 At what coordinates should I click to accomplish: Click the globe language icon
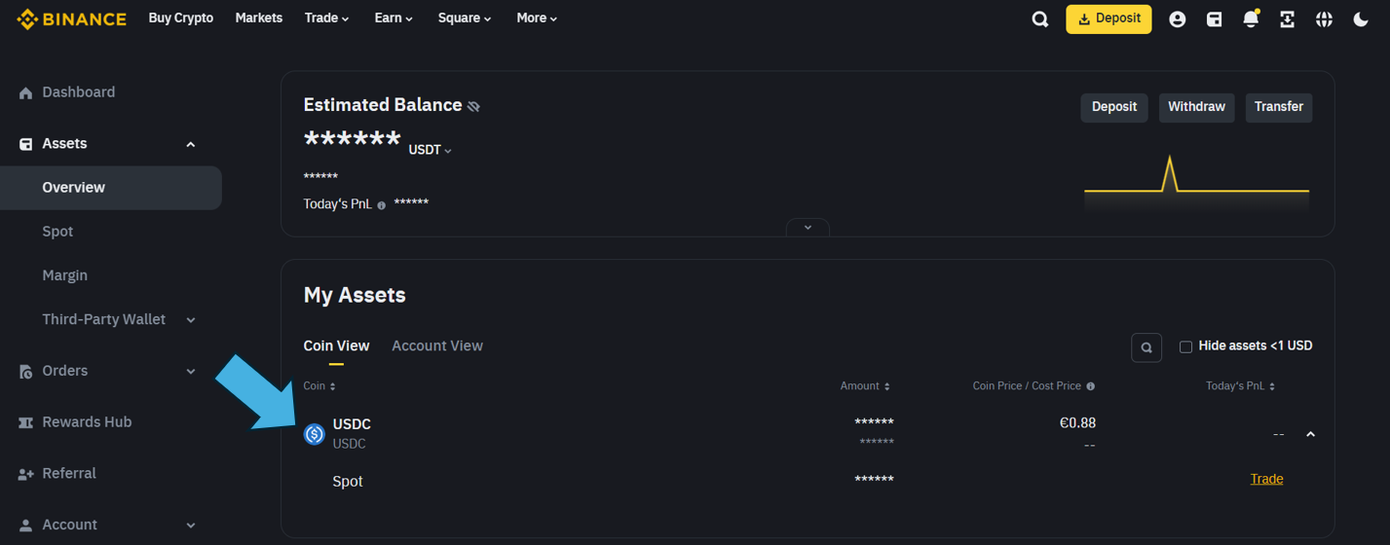pos(1324,19)
